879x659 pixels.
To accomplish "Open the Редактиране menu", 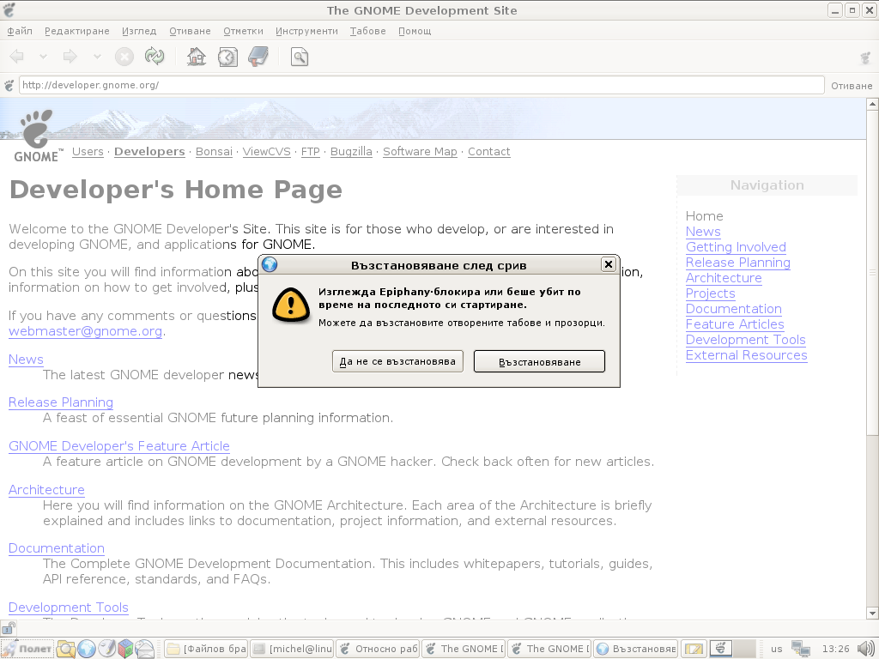I will [x=76, y=32].
